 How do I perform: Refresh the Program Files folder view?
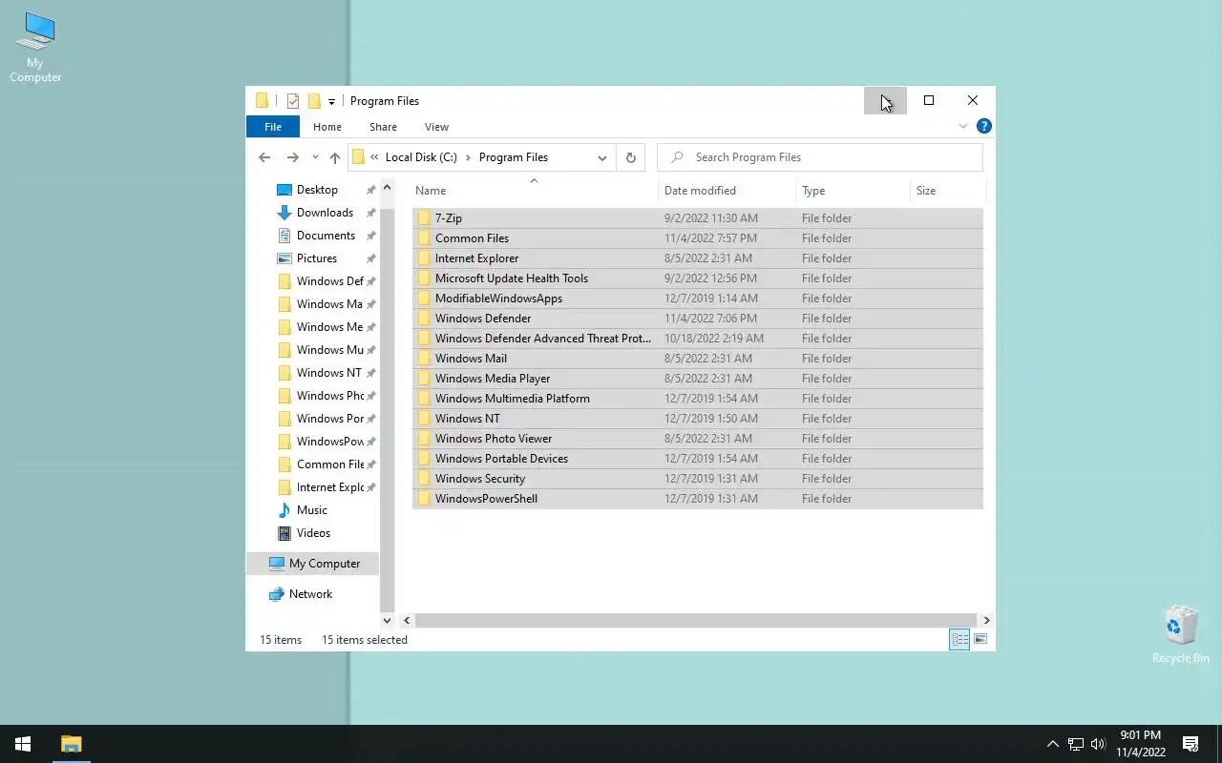tap(630, 157)
